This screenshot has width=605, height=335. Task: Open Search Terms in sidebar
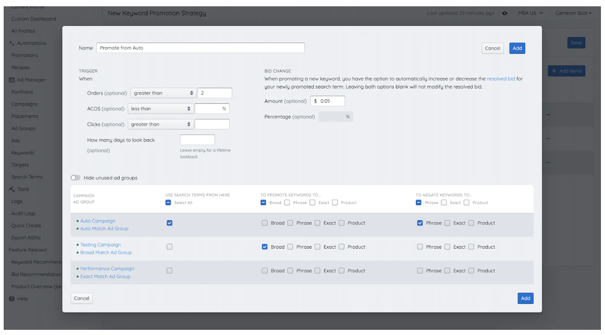27,177
